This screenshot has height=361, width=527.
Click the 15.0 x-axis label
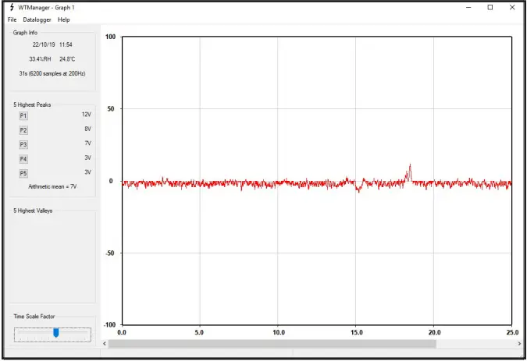click(x=357, y=332)
